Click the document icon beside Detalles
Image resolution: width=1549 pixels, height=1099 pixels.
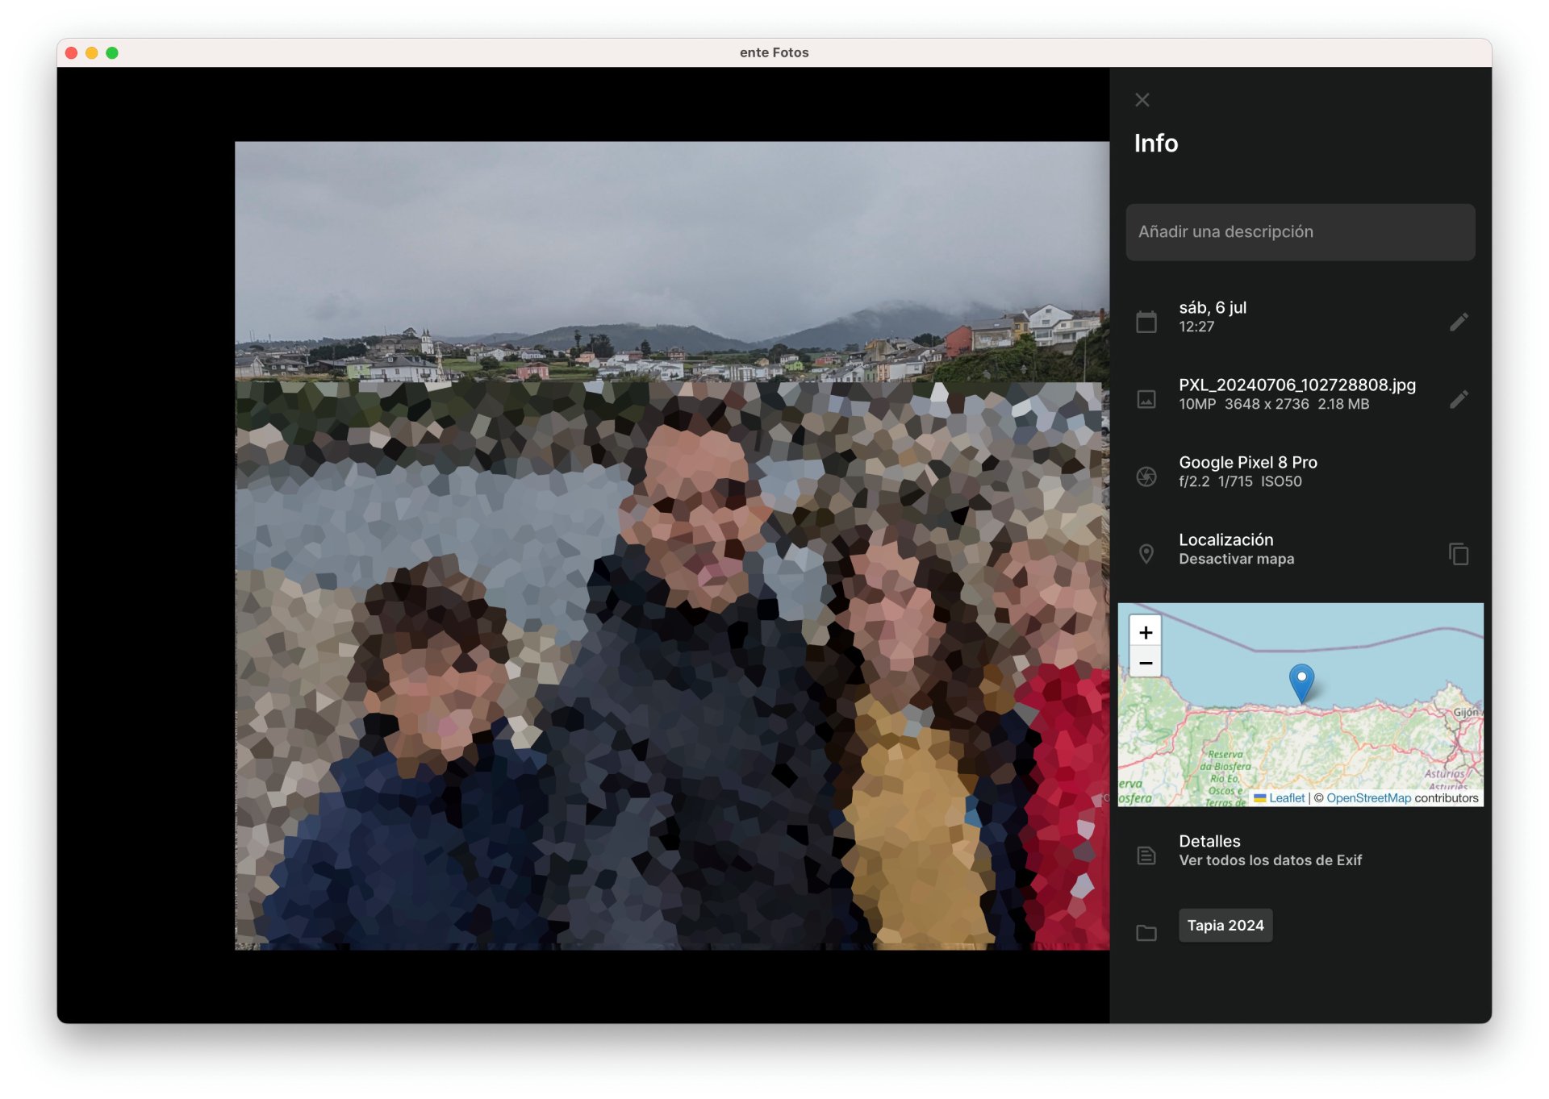click(x=1146, y=855)
